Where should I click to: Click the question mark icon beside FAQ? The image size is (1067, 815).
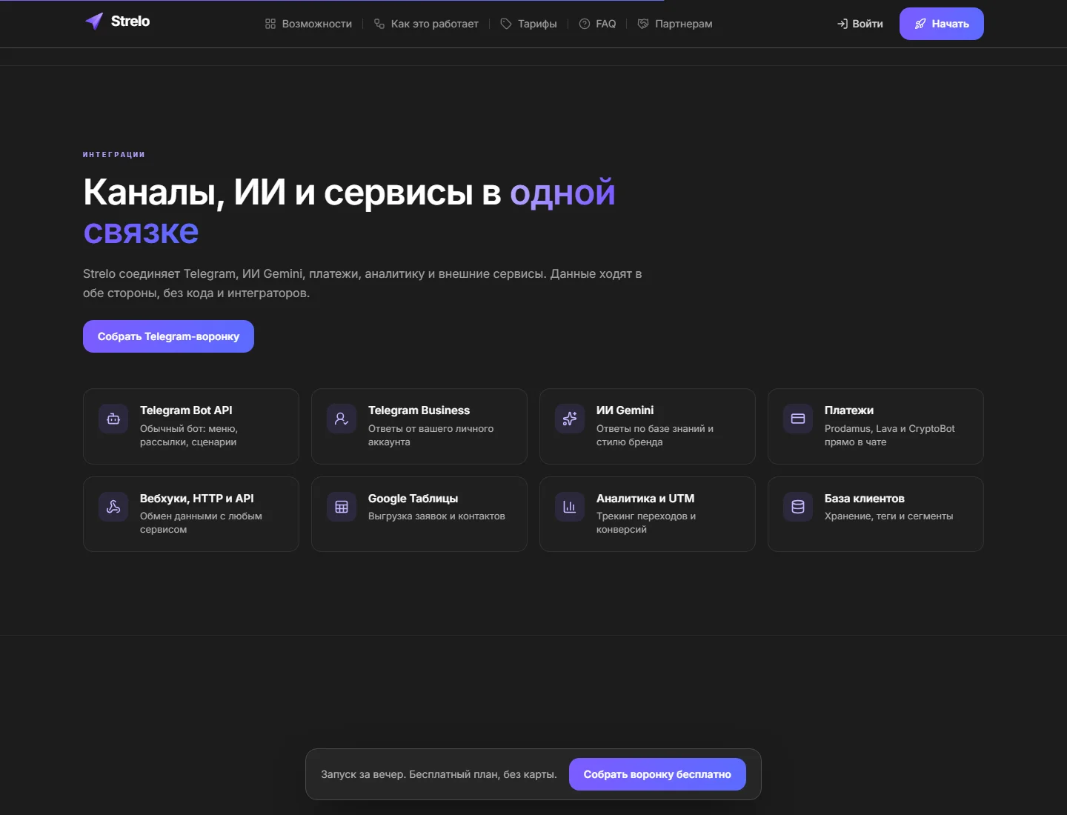pos(585,24)
